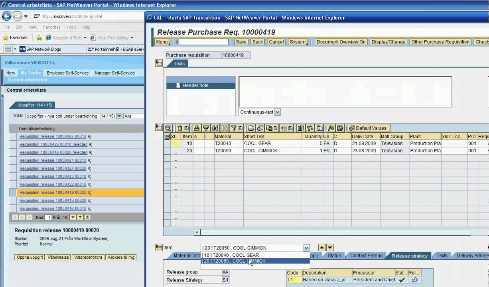Click the Vidarebefordra button

click(88, 257)
